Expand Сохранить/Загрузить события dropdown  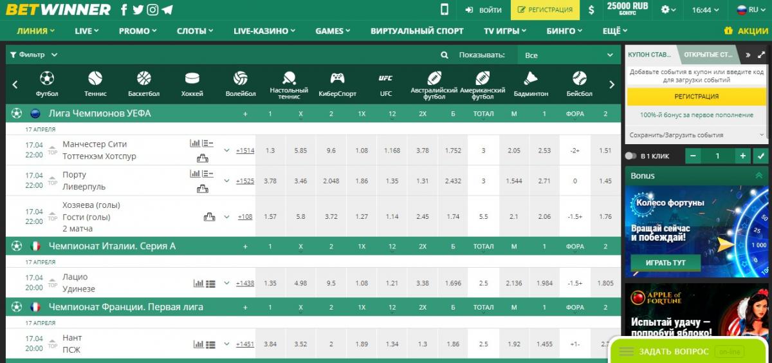pos(697,135)
